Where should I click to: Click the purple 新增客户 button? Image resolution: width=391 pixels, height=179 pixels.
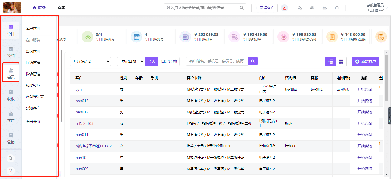click(x=365, y=62)
